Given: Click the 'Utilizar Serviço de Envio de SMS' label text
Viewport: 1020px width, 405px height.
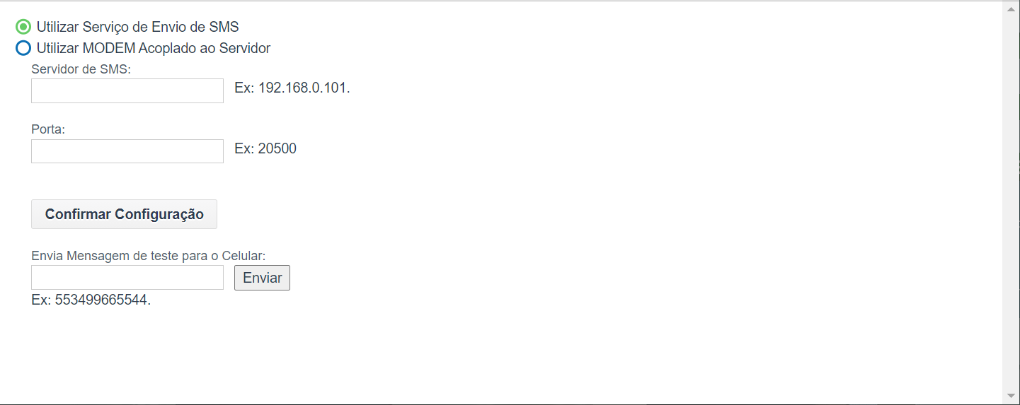Looking at the screenshot, I should tap(138, 27).
